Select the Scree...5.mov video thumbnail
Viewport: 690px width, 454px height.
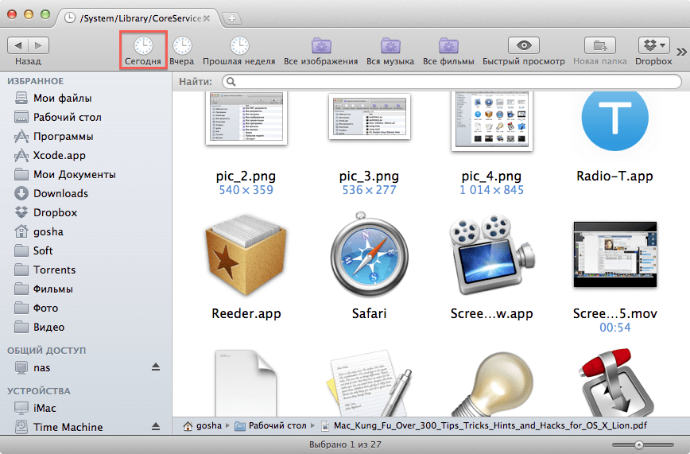(615, 254)
